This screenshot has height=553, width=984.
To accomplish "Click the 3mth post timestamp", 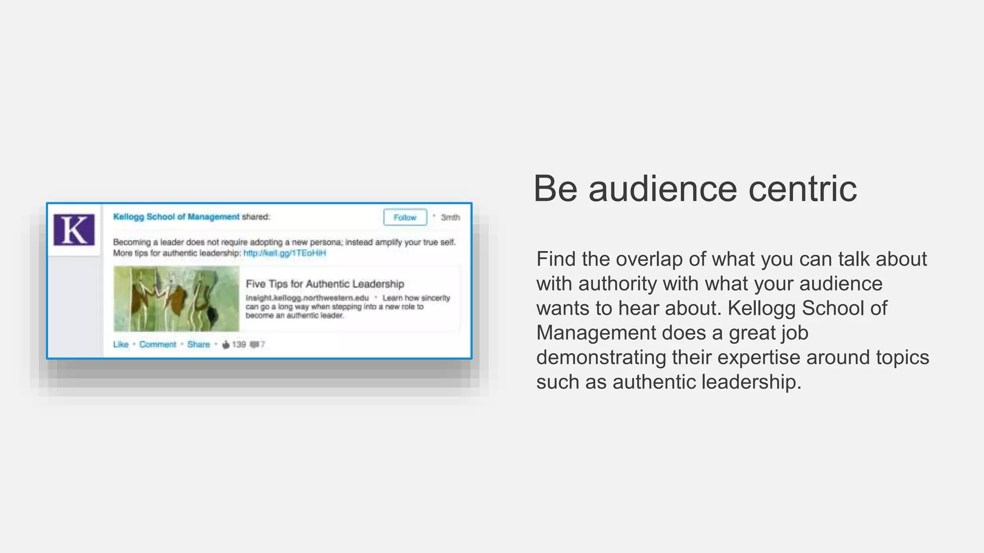I will pos(450,217).
